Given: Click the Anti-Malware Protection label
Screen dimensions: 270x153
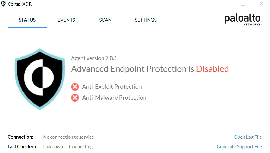Looking at the screenshot, I should [114, 98].
